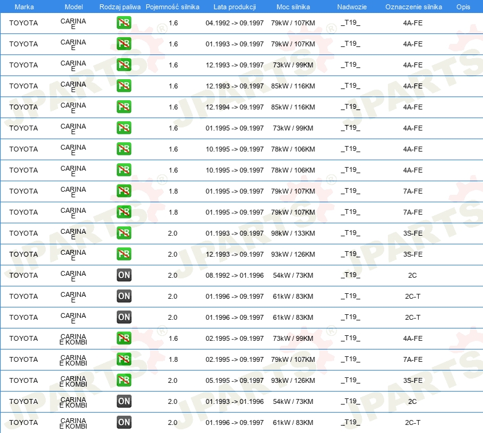Click engine capacity 1.8 in the Kombi row
The image size is (483, 433).
tap(173, 359)
